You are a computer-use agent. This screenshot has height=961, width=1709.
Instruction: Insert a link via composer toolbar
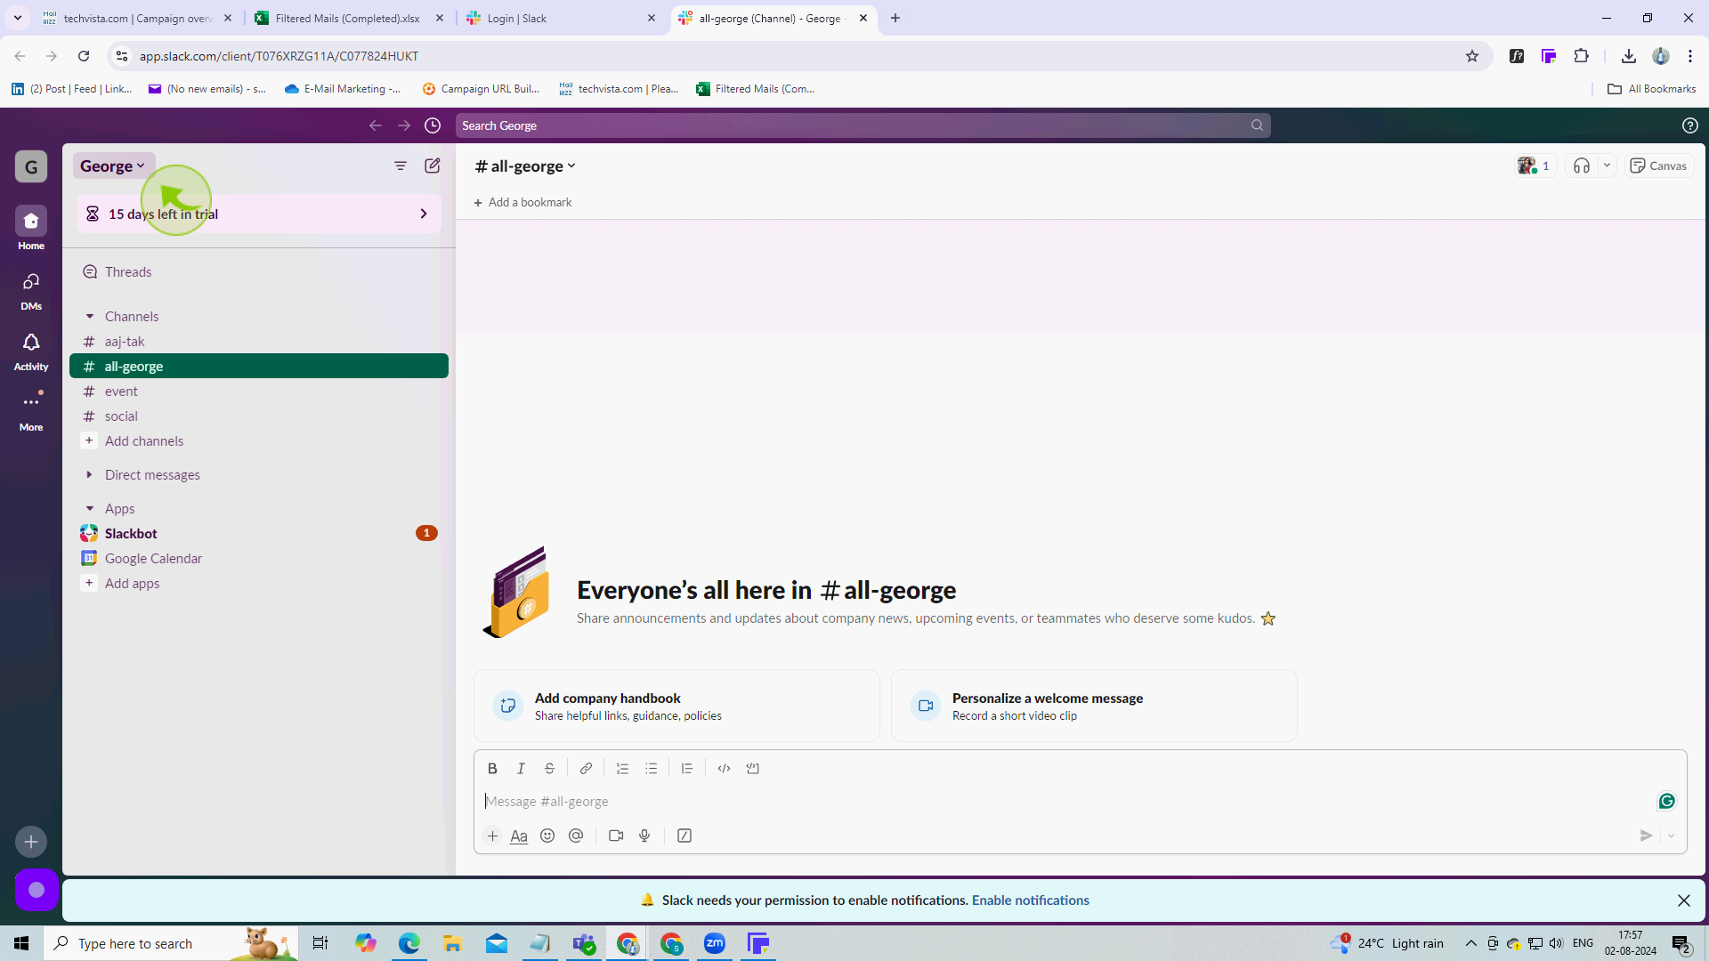586,769
